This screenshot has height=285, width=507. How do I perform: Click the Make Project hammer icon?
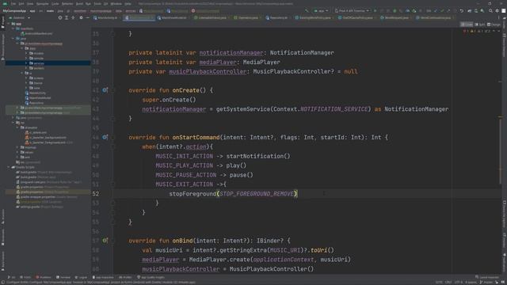click(x=307, y=10)
